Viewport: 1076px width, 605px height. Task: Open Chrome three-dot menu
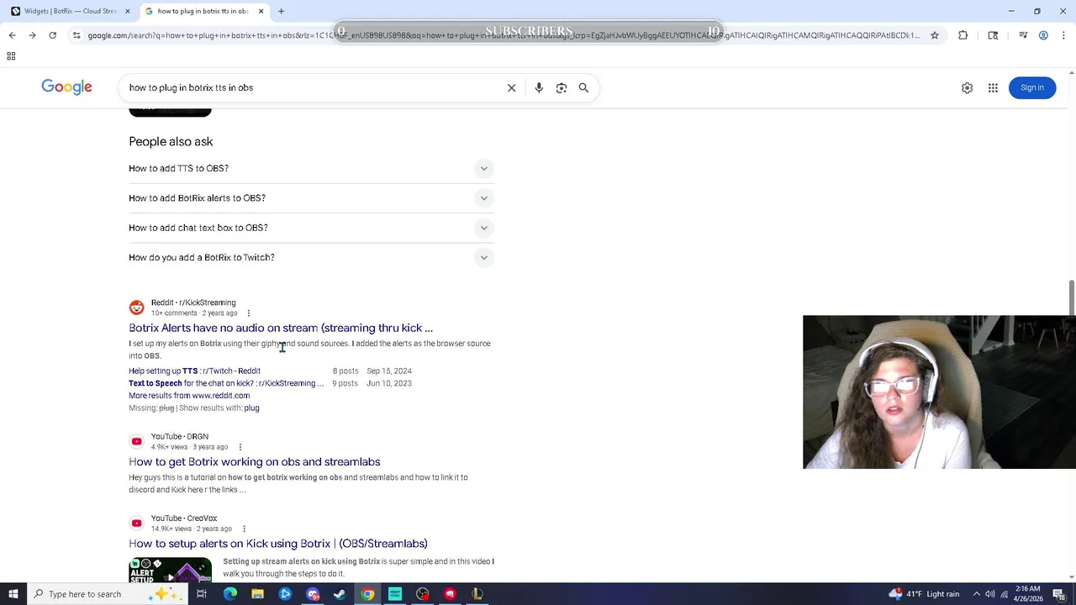(x=1063, y=35)
